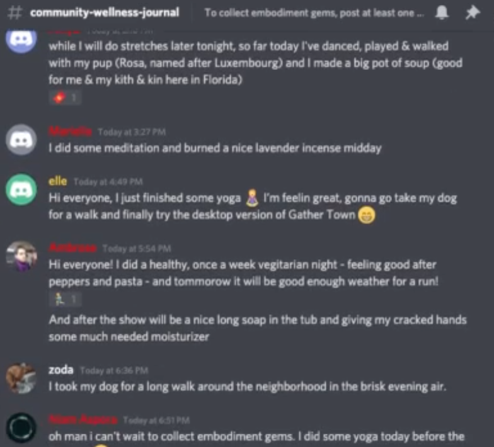The image size is (494, 447).
Task: Open elle's green Discord avatar
Action: point(21,190)
